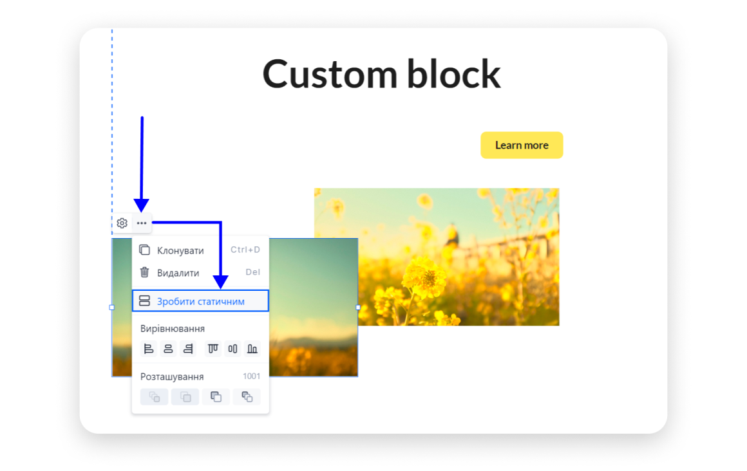Align element to horizontal center
747x471 pixels.
[x=168, y=349]
